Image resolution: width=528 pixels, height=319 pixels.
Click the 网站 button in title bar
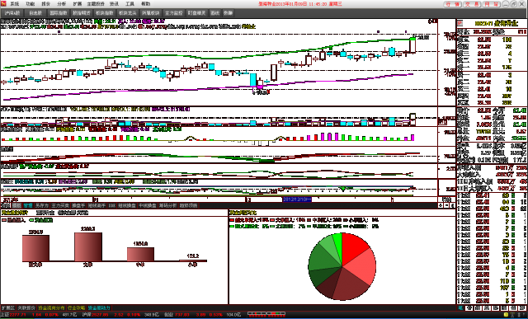pos(492,4)
